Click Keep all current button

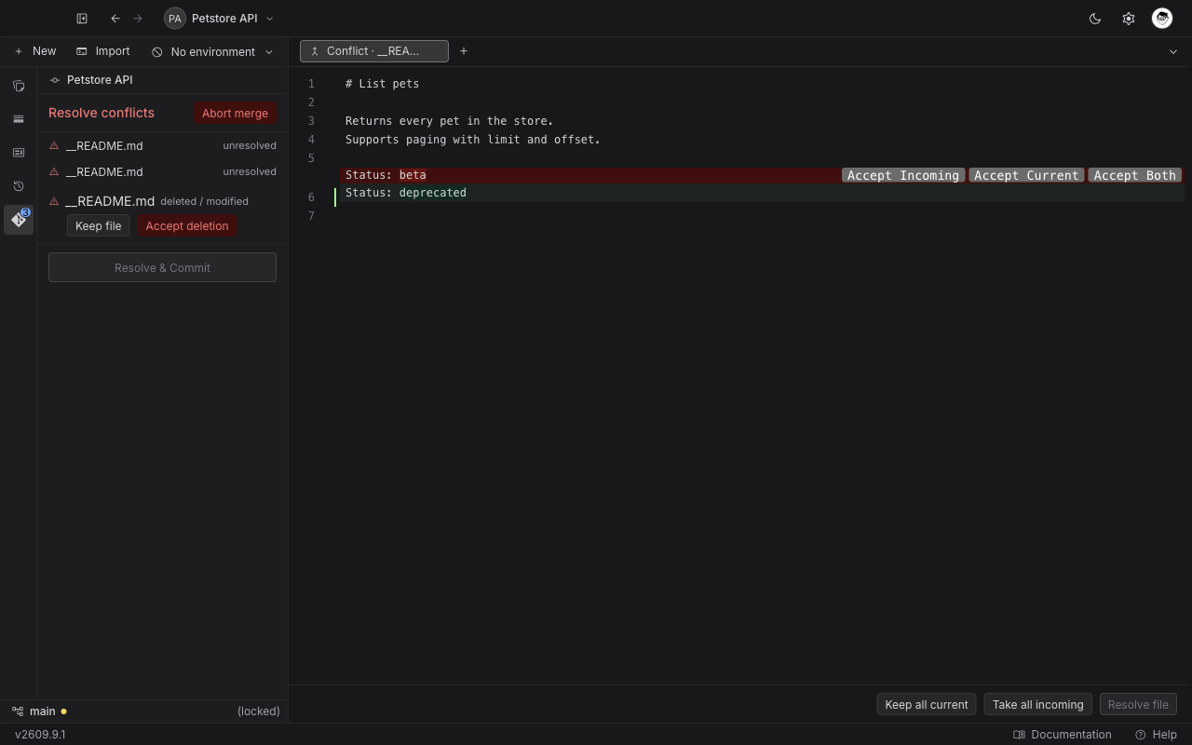(x=926, y=704)
